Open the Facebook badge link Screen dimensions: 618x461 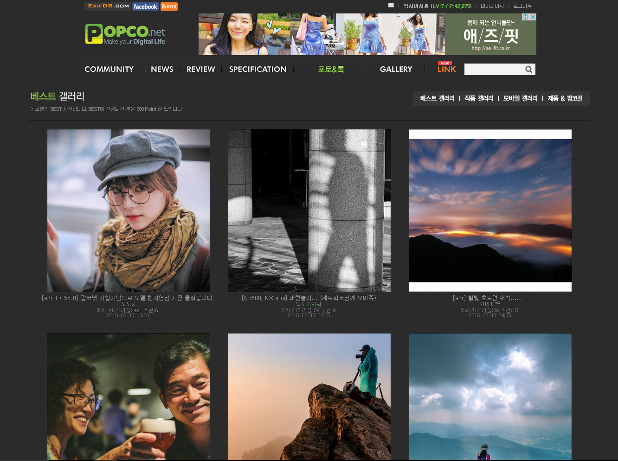click(145, 6)
